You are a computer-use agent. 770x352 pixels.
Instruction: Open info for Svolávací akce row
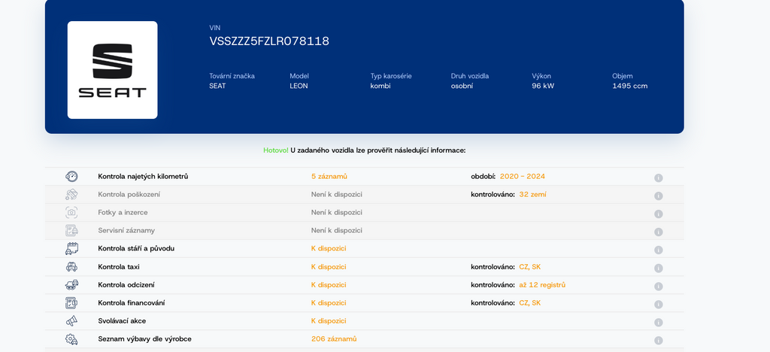[x=658, y=322]
